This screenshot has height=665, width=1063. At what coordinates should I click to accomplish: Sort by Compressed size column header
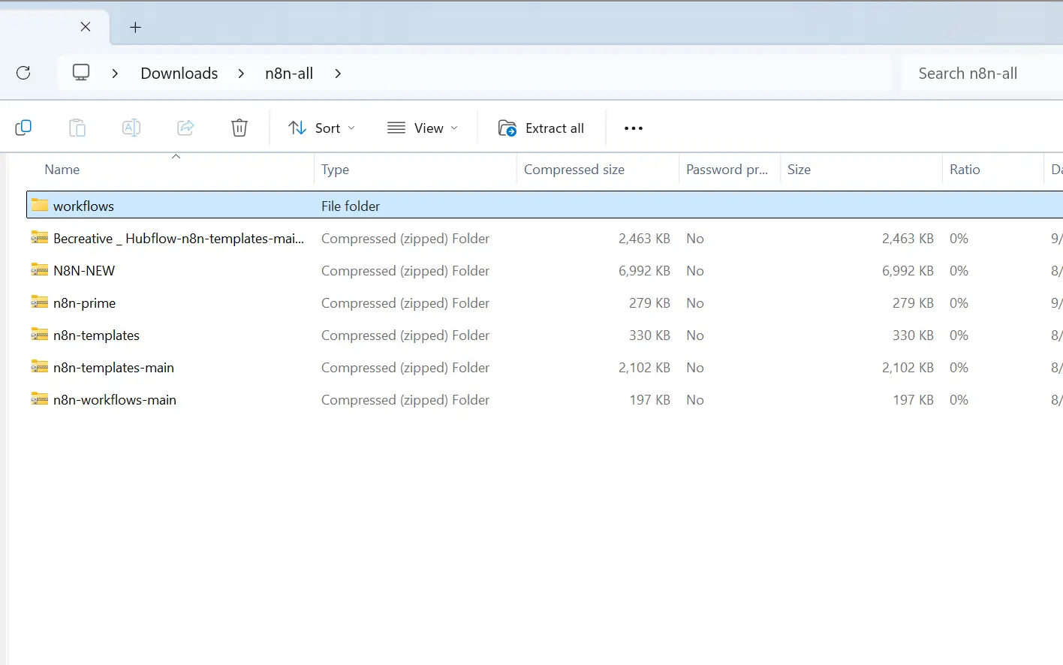point(574,170)
